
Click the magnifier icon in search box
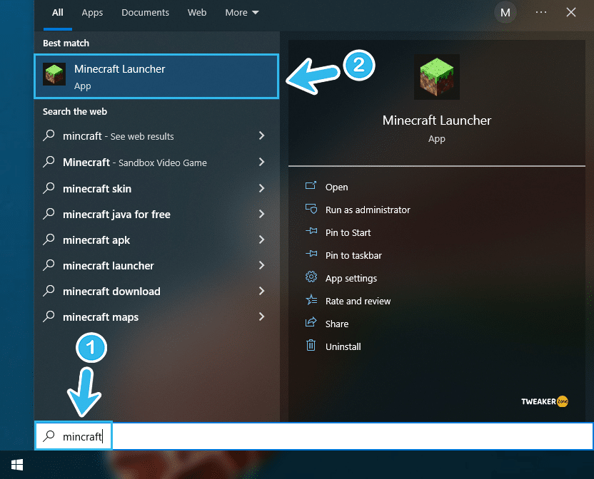pyautogui.click(x=49, y=436)
